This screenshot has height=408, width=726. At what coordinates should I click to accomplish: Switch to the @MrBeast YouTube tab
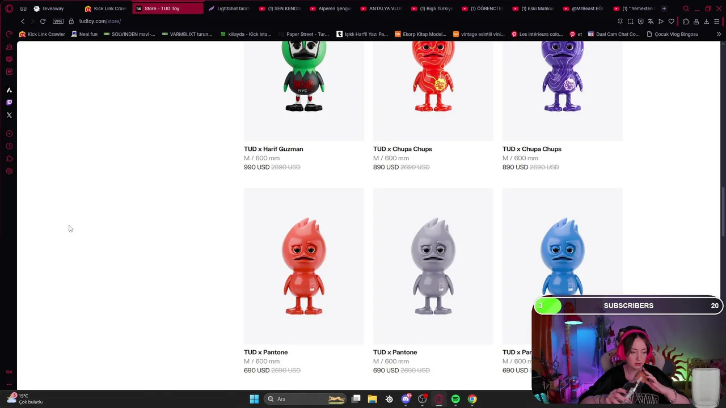[584, 8]
